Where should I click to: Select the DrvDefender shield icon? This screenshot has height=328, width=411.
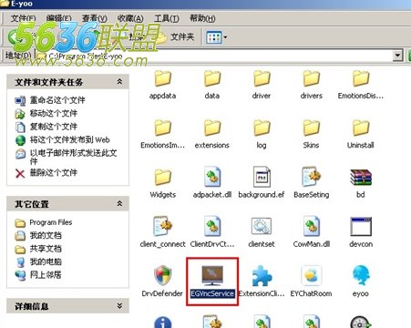(163, 276)
